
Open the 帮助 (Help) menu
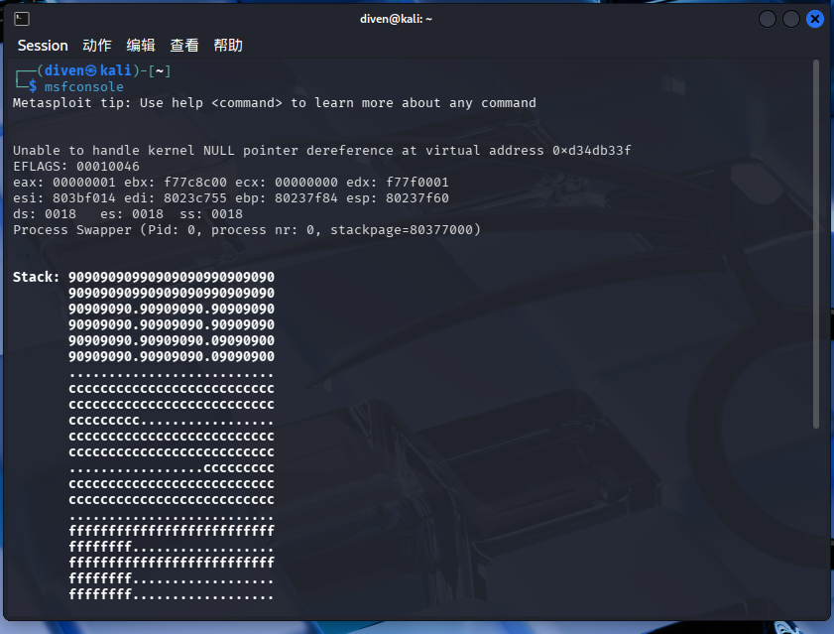click(228, 46)
